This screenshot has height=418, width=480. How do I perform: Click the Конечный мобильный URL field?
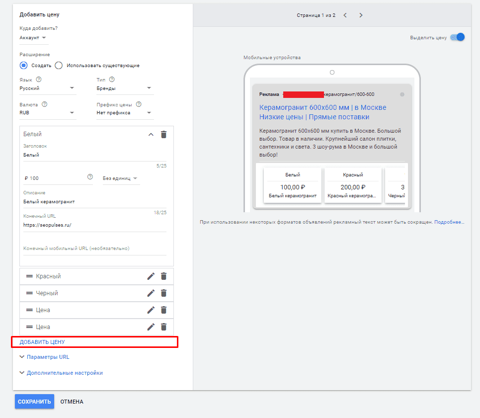pos(95,249)
